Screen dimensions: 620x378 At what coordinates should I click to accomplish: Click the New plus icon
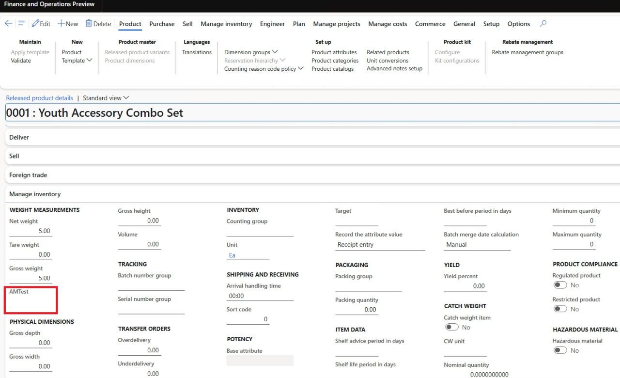tap(67, 23)
